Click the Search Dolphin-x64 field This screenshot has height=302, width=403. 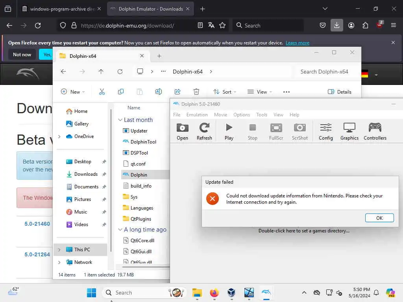(x=324, y=72)
